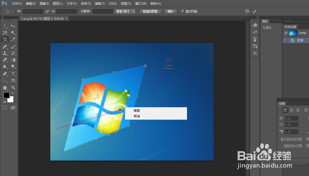Collapse the tools panel double arrow
The width and height of the screenshot is (309, 176).
(2, 17)
